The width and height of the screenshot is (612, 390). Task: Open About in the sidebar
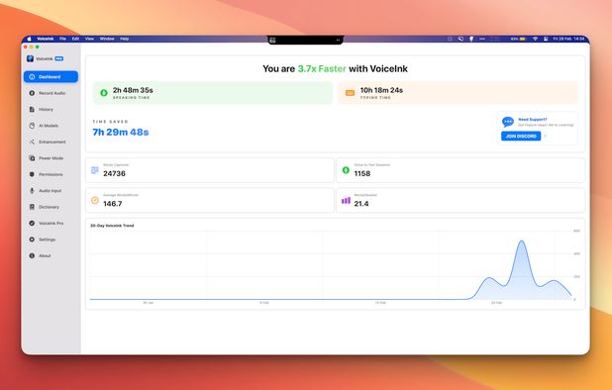(51, 255)
